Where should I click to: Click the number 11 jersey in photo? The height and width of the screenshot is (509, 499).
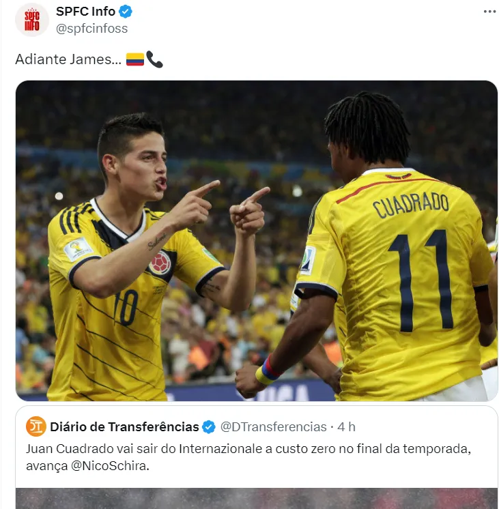[x=396, y=282]
